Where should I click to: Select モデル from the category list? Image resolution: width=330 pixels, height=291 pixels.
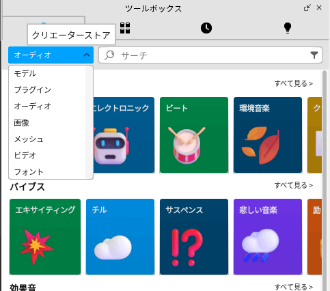click(x=25, y=74)
